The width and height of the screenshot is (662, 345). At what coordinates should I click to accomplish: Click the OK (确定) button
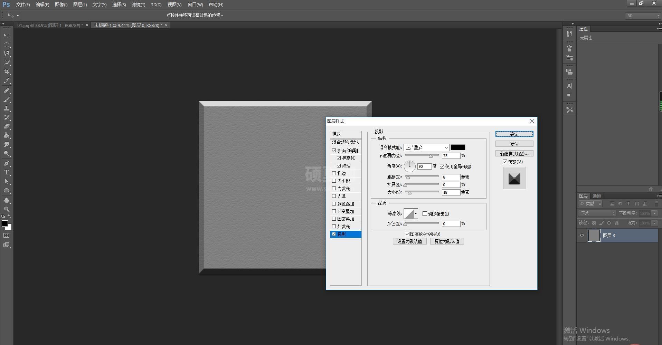514,134
